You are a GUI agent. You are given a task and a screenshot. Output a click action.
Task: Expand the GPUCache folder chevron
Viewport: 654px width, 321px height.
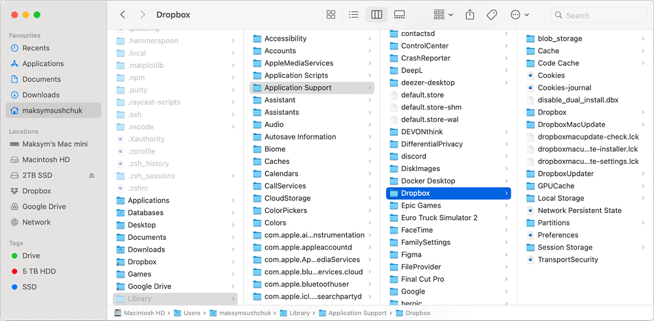coord(643,186)
